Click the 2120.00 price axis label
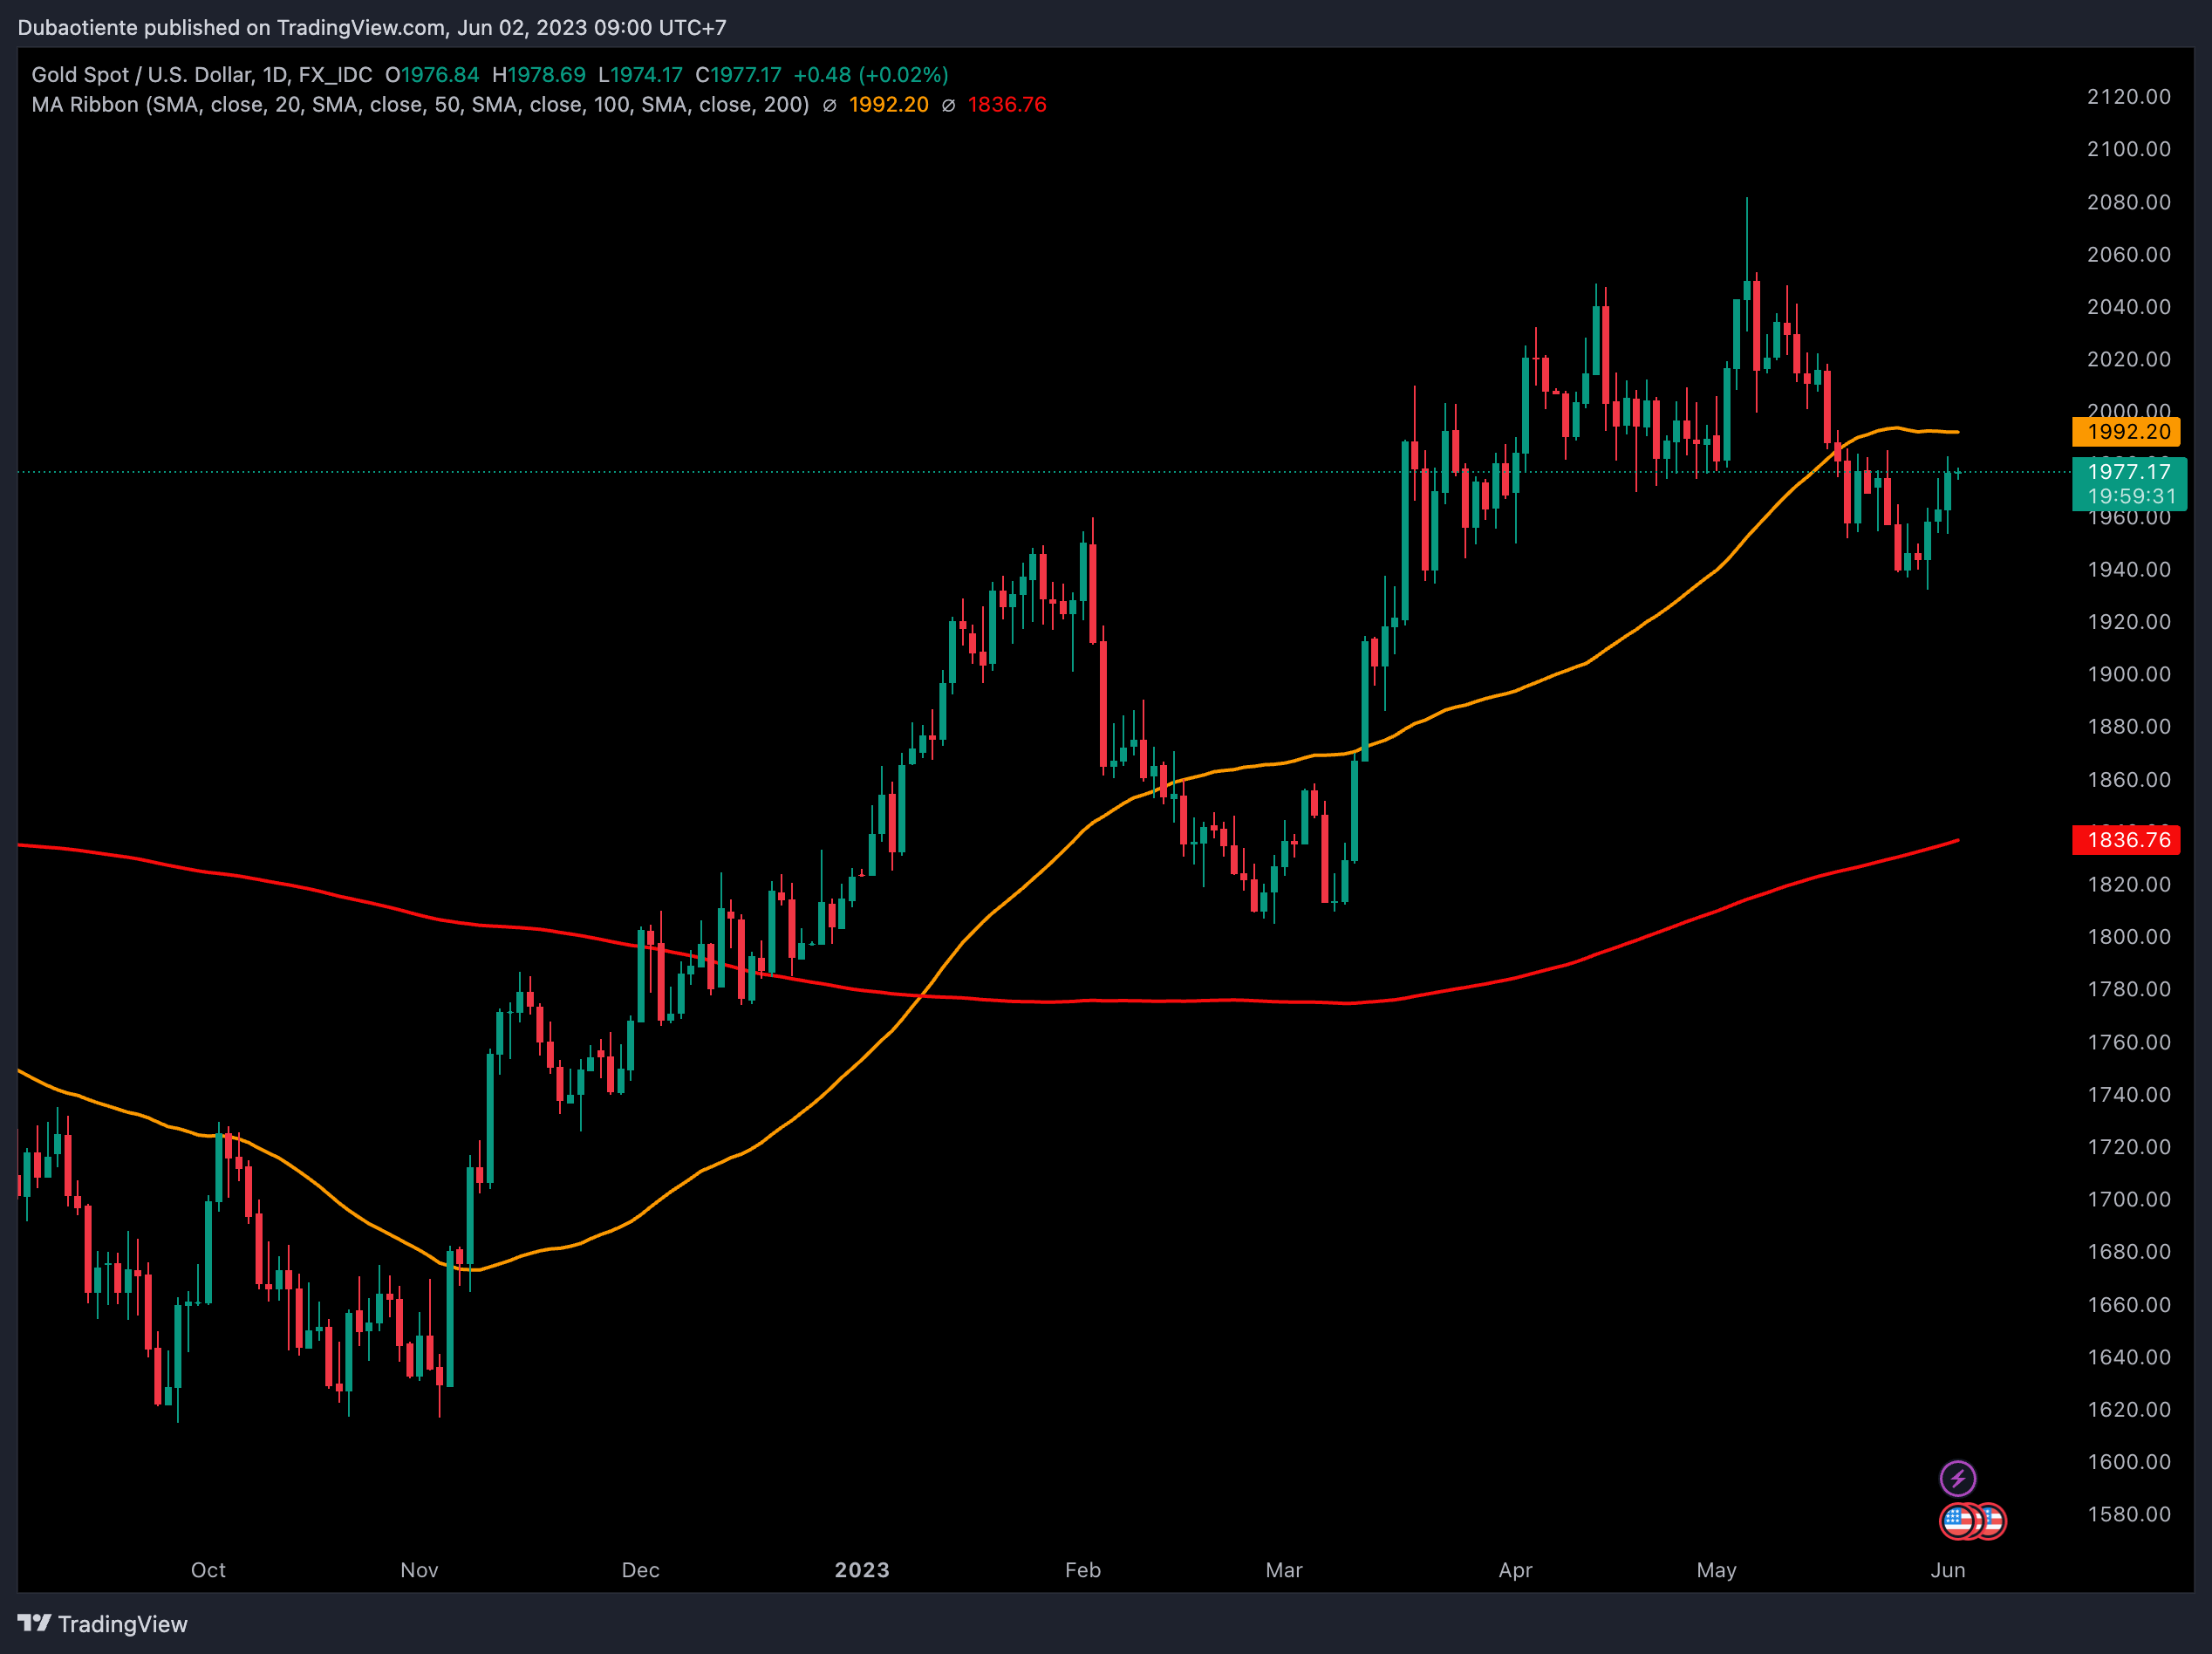This screenshot has height=1654, width=2212. [2129, 97]
